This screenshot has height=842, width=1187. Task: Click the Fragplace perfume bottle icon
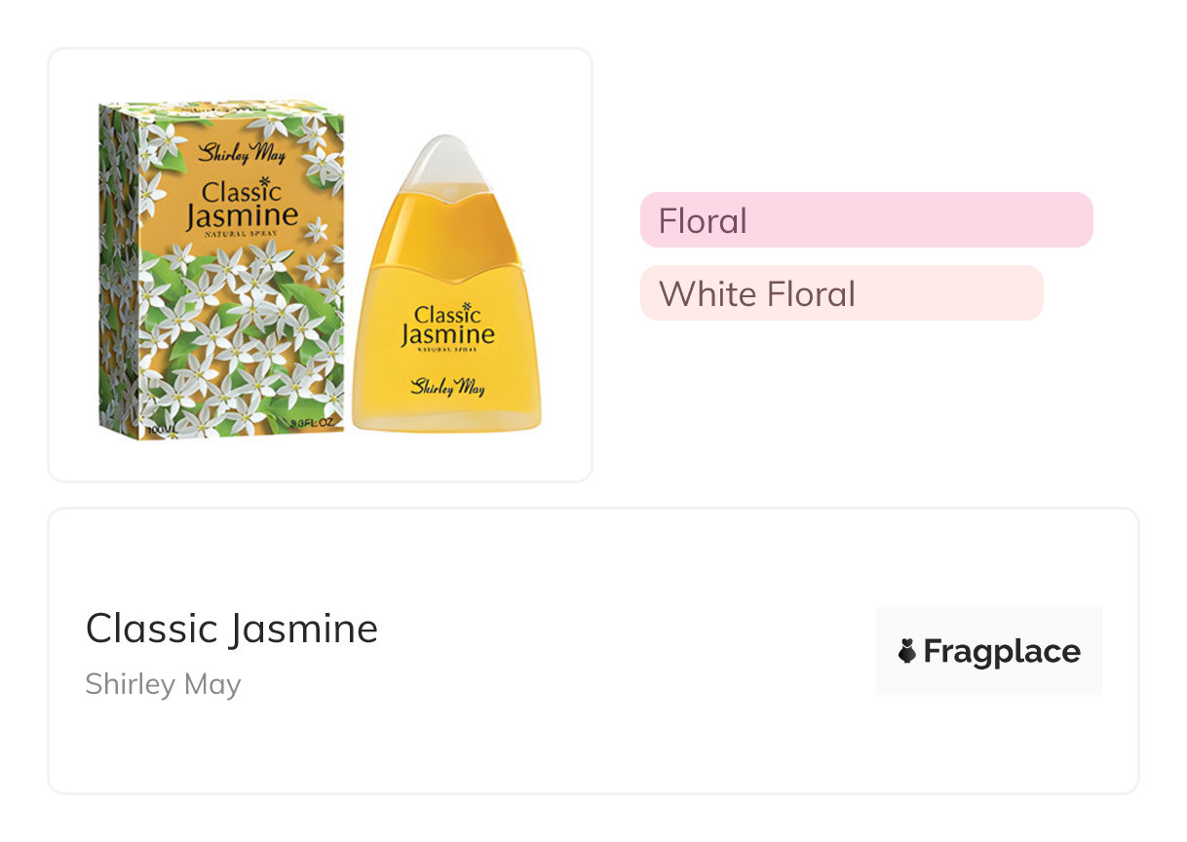click(x=906, y=651)
